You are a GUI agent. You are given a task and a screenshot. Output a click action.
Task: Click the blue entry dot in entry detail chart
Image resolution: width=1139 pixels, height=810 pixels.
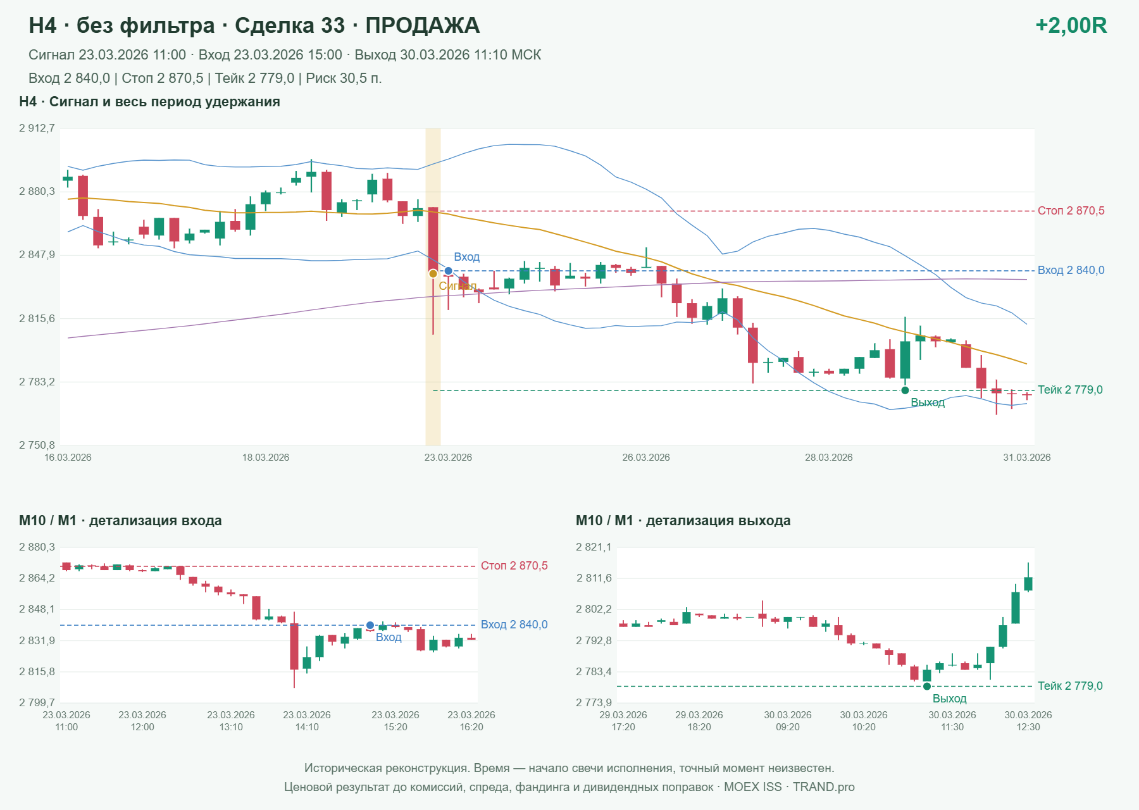point(370,625)
